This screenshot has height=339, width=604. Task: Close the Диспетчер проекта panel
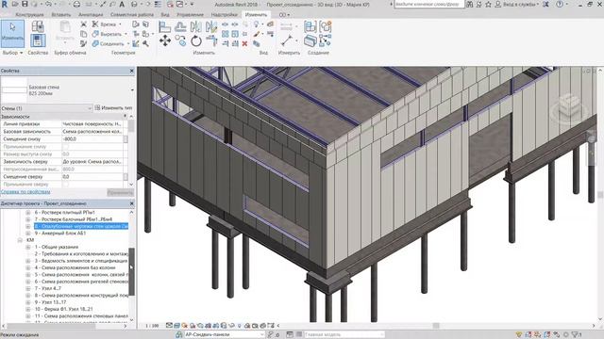coord(132,203)
